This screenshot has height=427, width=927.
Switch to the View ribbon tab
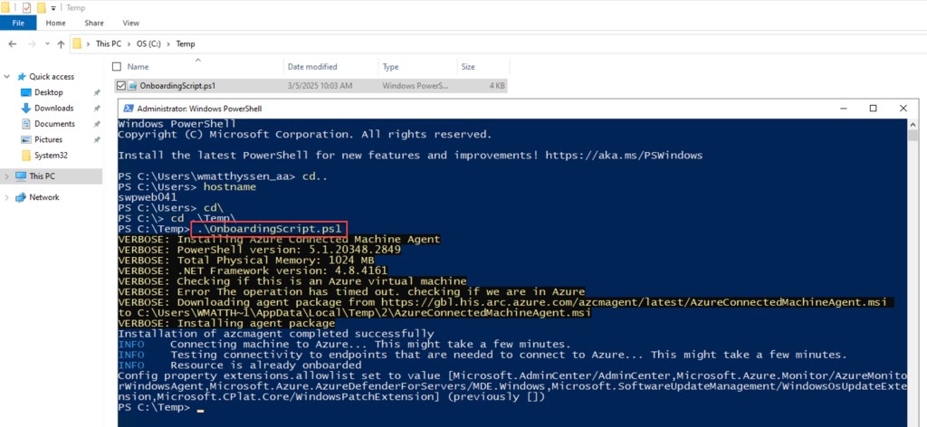pyautogui.click(x=130, y=23)
